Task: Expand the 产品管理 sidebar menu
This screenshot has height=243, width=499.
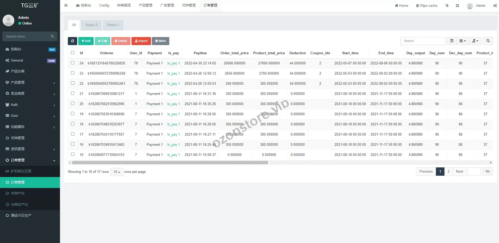Action: pos(18,82)
